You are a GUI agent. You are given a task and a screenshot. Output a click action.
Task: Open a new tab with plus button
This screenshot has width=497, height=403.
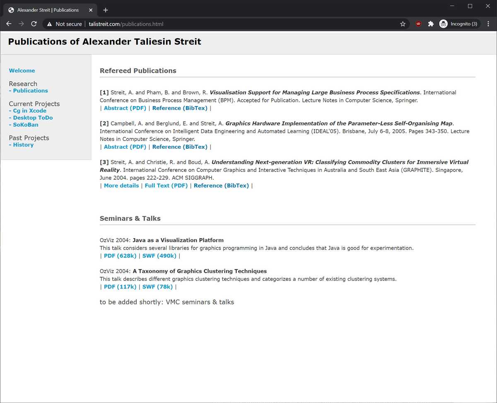(105, 10)
